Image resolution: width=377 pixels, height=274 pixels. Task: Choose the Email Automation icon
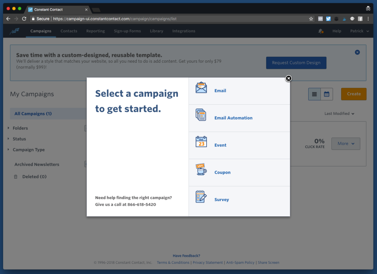201,115
